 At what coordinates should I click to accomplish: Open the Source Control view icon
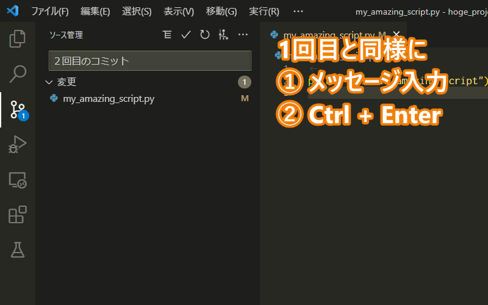point(18,110)
